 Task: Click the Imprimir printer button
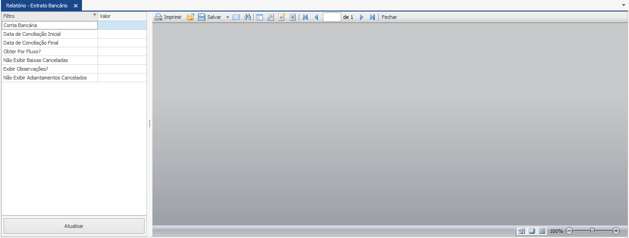[x=168, y=17]
